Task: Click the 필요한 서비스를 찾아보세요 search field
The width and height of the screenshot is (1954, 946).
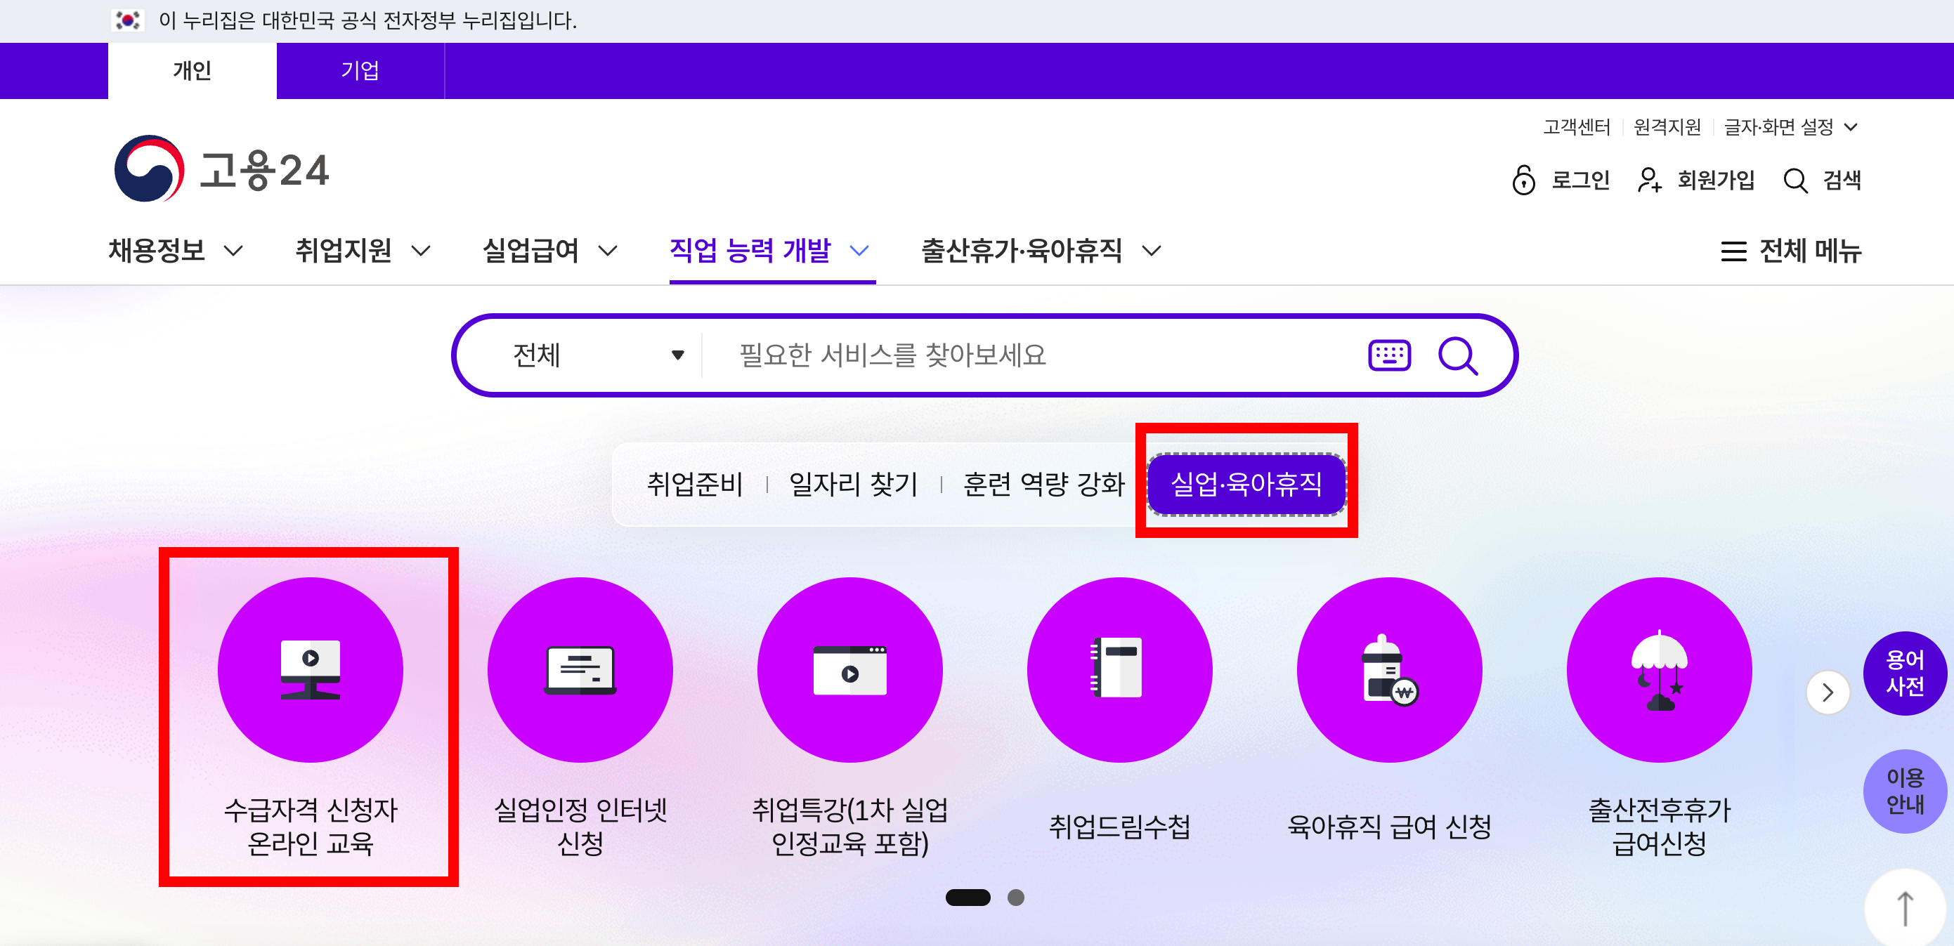Action: (x=1031, y=355)
